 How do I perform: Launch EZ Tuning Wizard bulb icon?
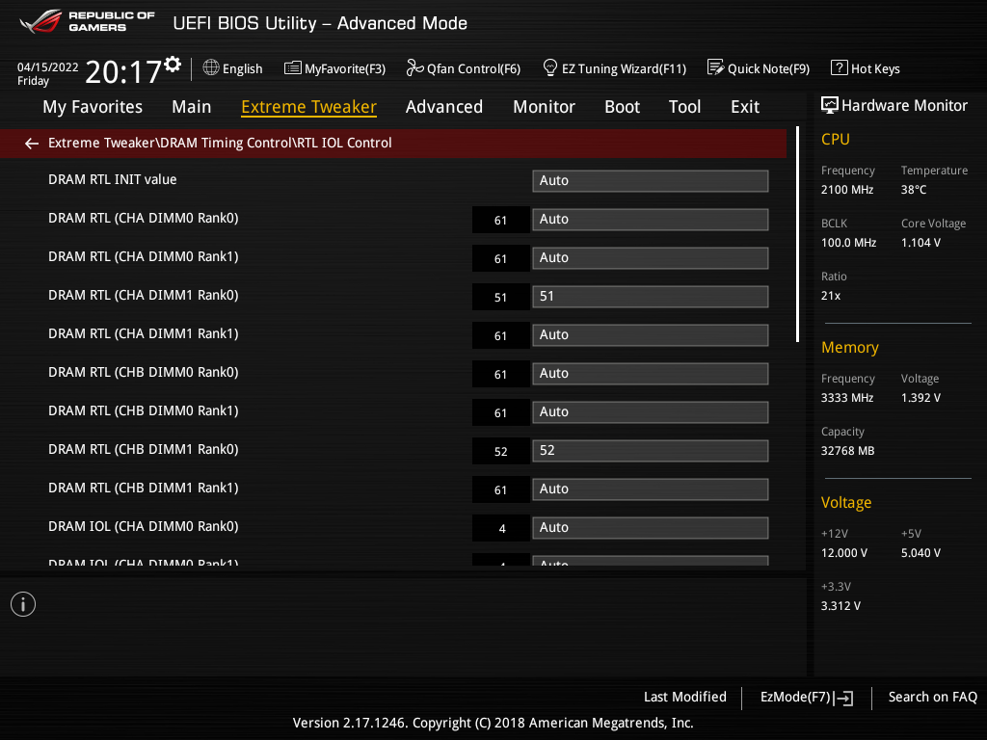[x=550, y=67]
